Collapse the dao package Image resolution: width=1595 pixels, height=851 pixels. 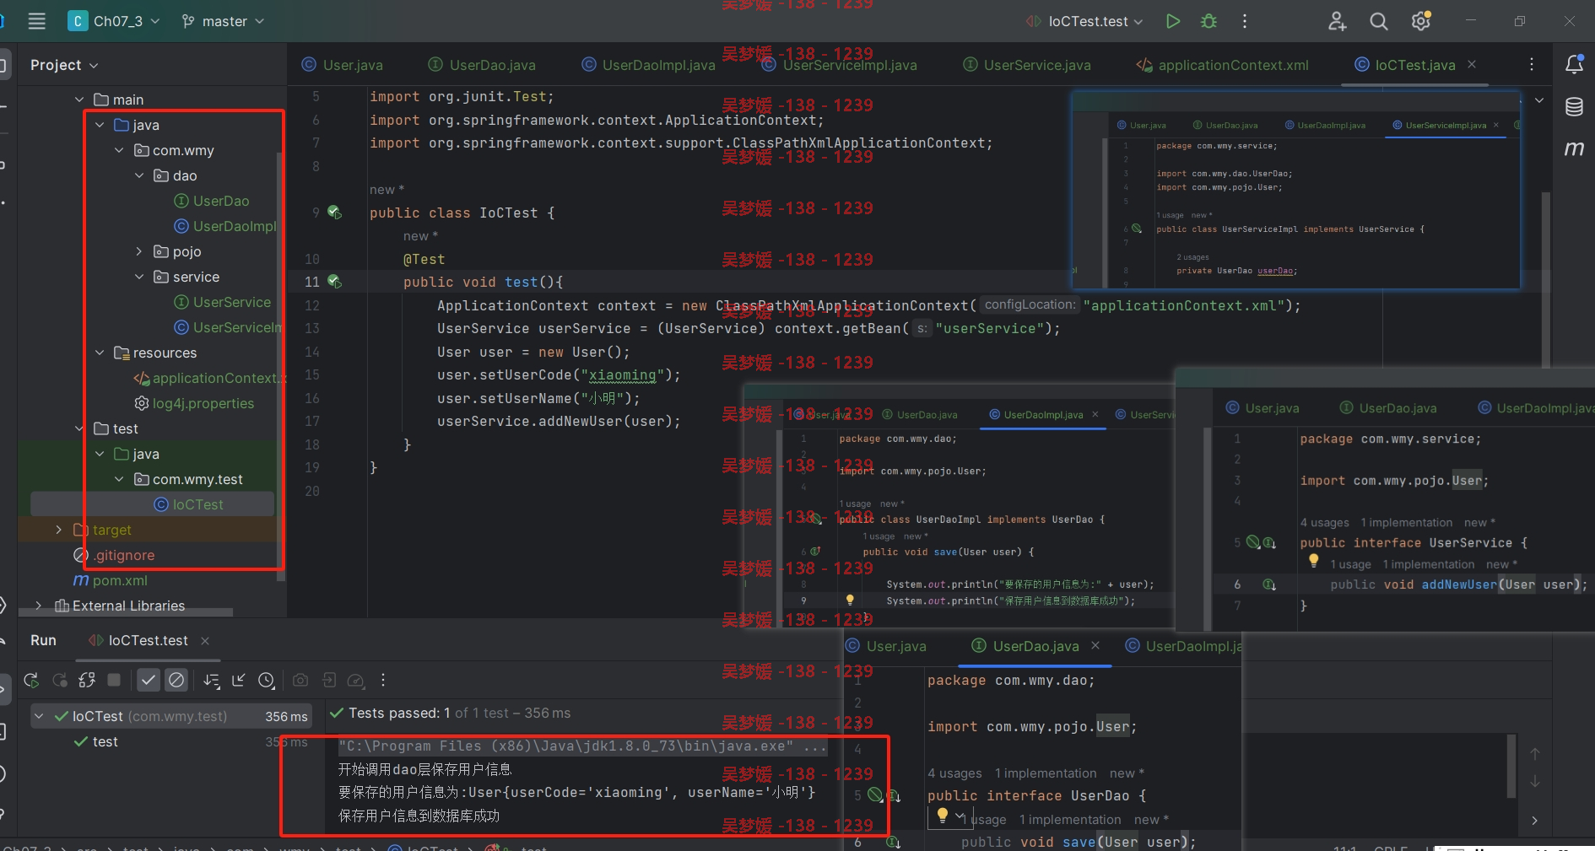point(140,175)
